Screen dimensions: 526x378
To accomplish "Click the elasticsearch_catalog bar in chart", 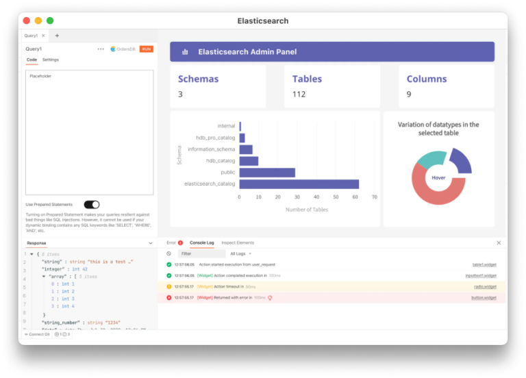I will [299, 184].
